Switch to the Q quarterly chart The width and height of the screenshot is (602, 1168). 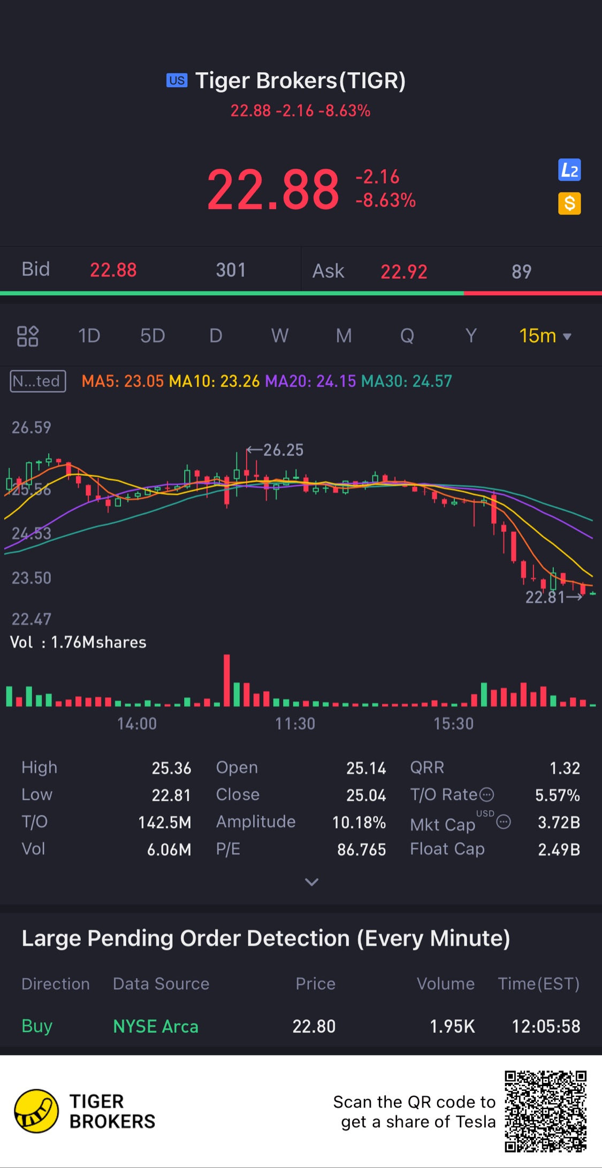coord(407,336)
